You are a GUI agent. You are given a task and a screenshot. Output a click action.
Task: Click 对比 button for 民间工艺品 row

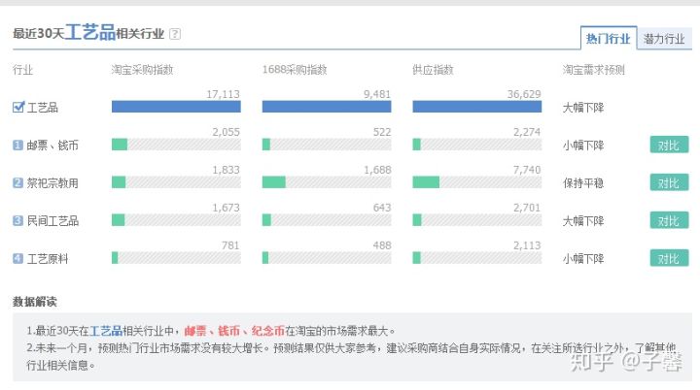[669, 220]
